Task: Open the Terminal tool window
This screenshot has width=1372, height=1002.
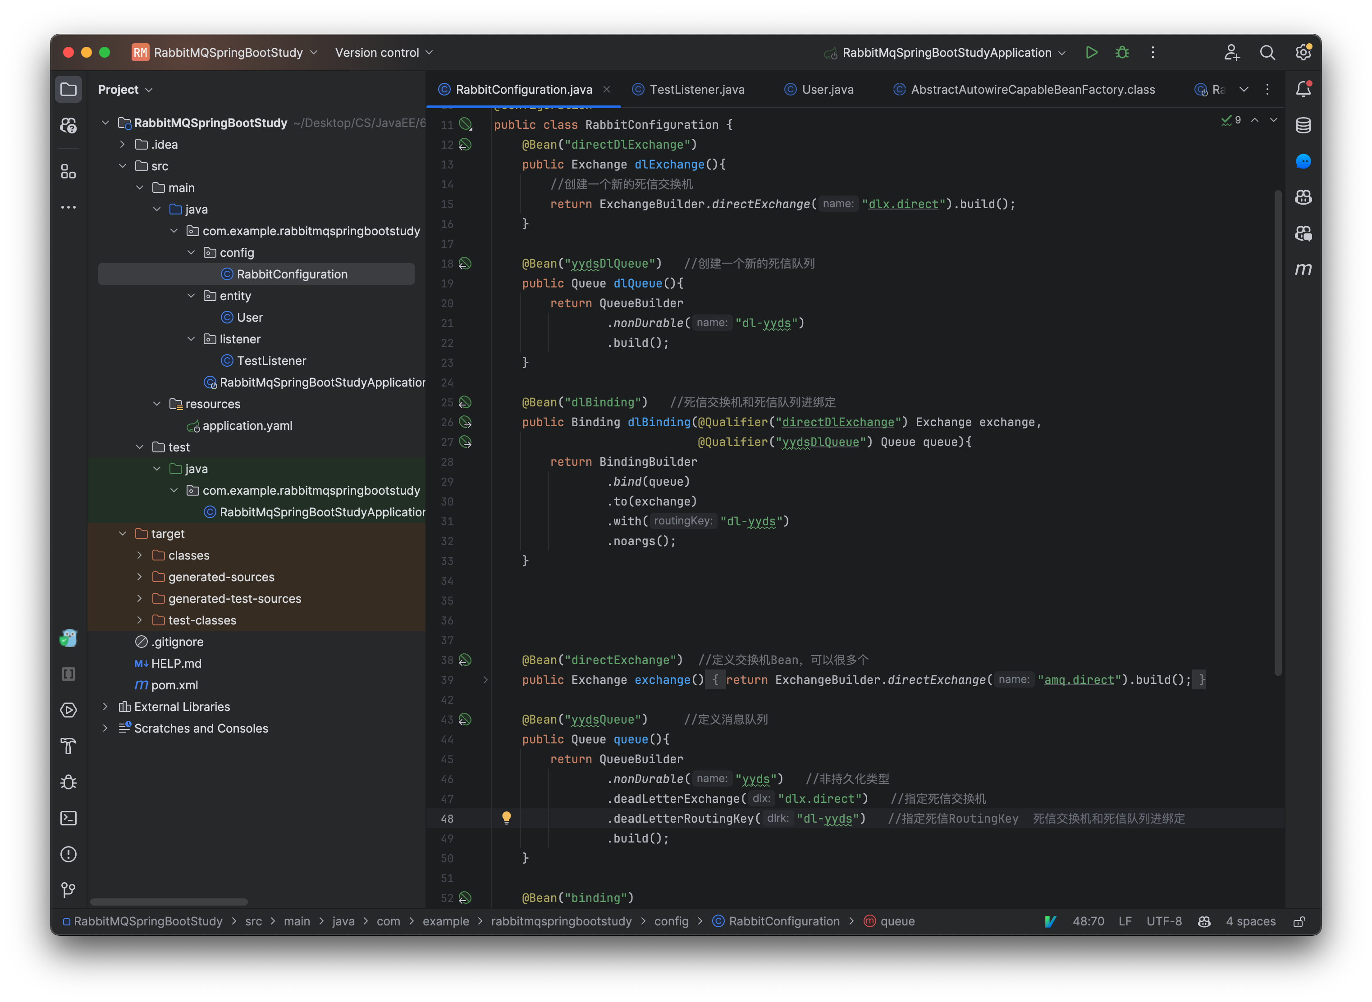Action: (x=69, y=818)
